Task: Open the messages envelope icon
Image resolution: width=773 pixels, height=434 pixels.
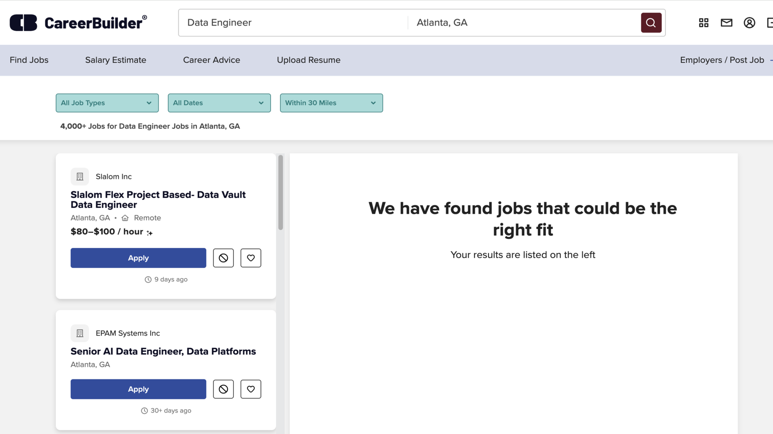Action: tap(726, 23)
